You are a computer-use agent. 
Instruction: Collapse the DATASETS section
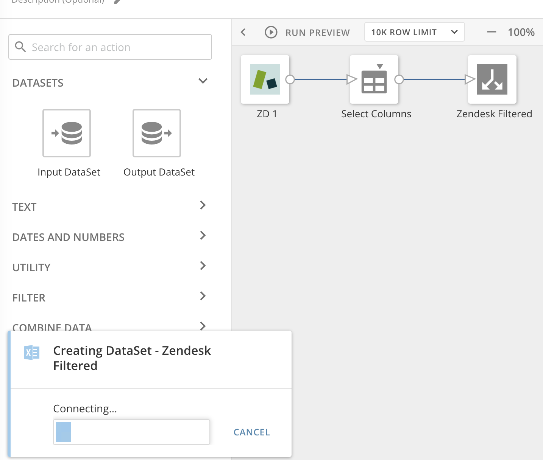click(203, 81)
